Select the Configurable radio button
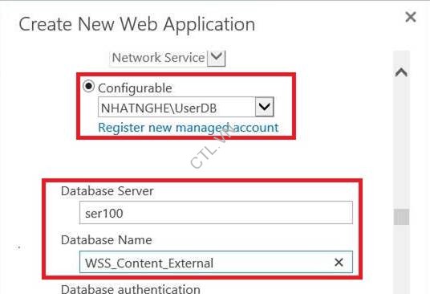Image resolution: width=430 pixels, height=294 pixels. click(88, 87)
